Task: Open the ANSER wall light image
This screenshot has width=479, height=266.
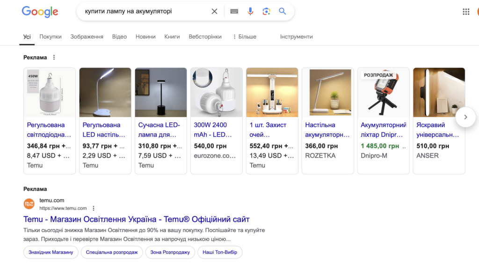Action: tap(439, 92)
